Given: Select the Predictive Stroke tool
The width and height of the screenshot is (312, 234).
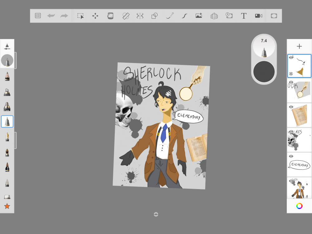Looking at the screenshot, I should point(170,16).
